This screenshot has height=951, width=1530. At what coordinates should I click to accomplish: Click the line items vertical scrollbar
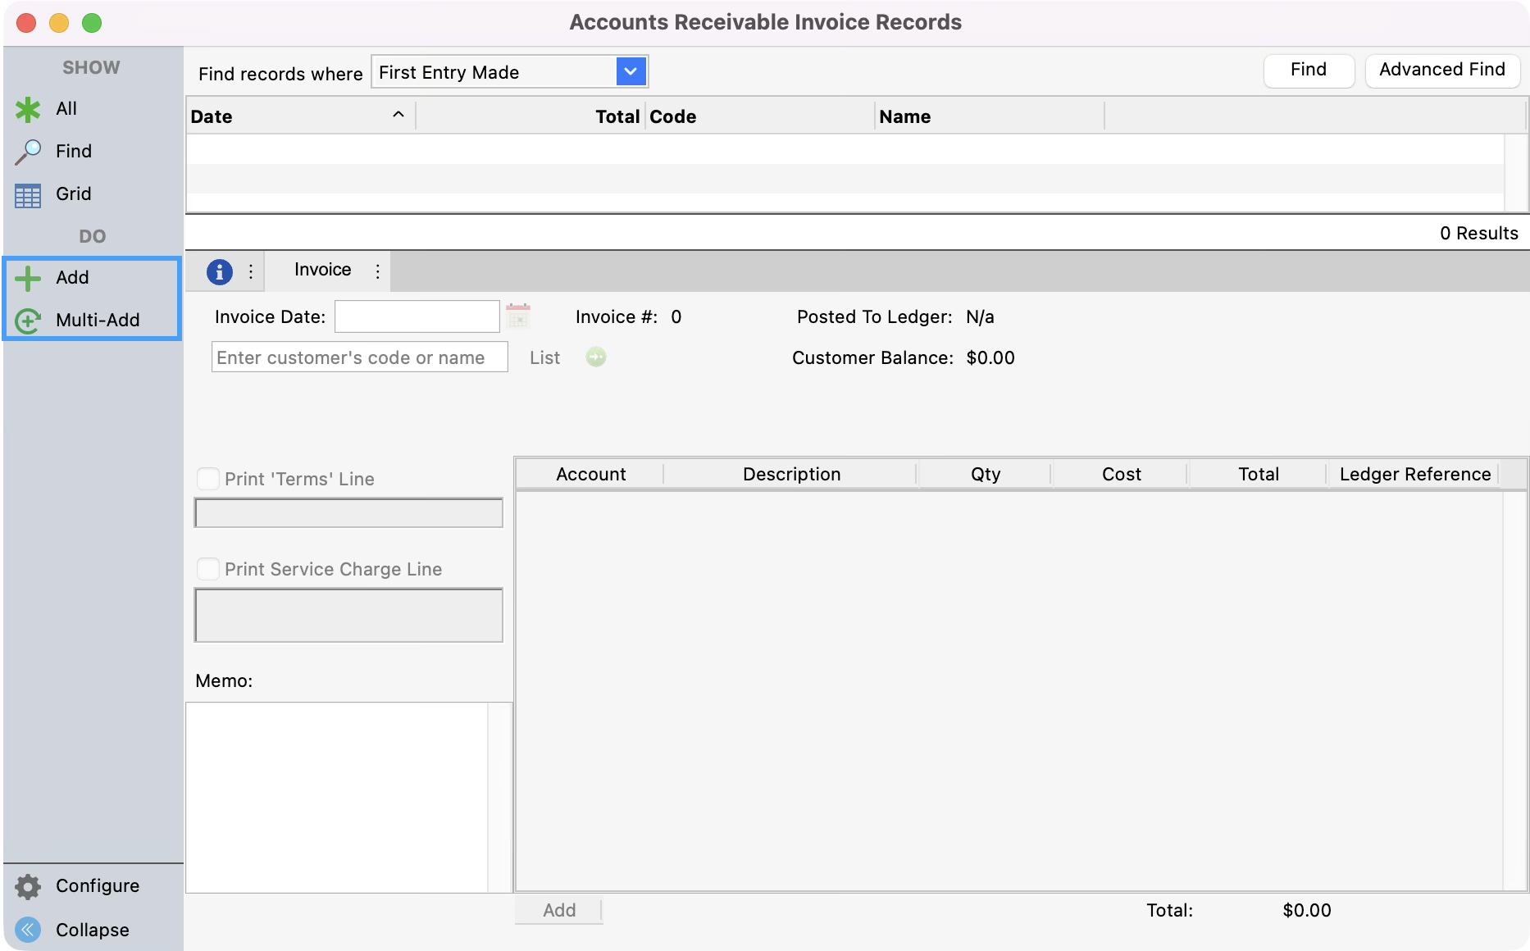point(1515,690)
